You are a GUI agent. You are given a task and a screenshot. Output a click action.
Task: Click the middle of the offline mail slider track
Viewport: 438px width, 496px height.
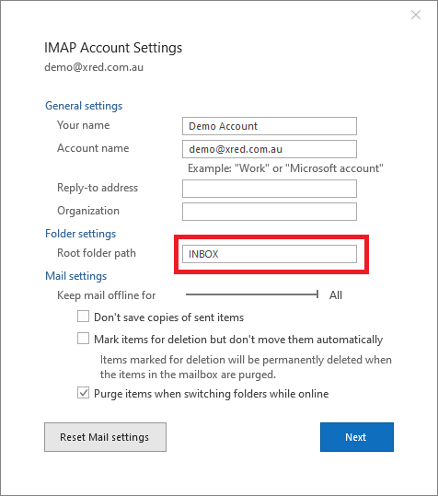pos(252,294)
